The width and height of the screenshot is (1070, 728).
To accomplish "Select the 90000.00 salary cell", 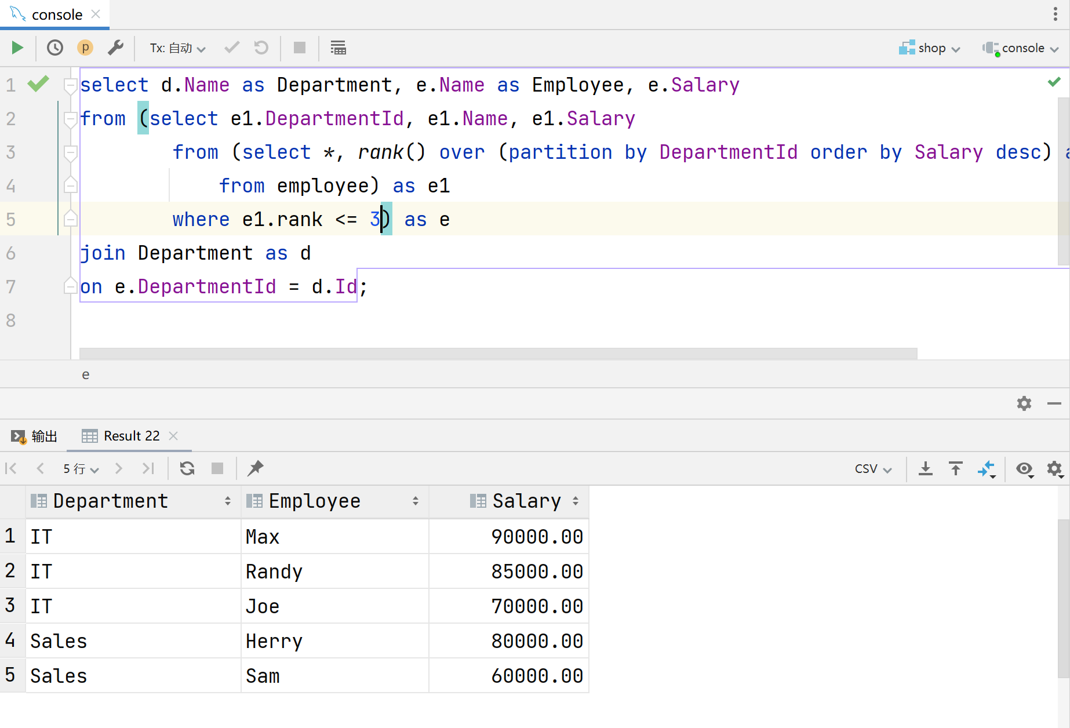I will click(x=509, y=537).
